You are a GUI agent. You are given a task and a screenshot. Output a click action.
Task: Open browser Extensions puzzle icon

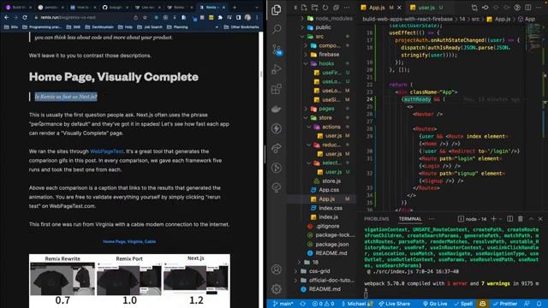(x=220, y=17)
